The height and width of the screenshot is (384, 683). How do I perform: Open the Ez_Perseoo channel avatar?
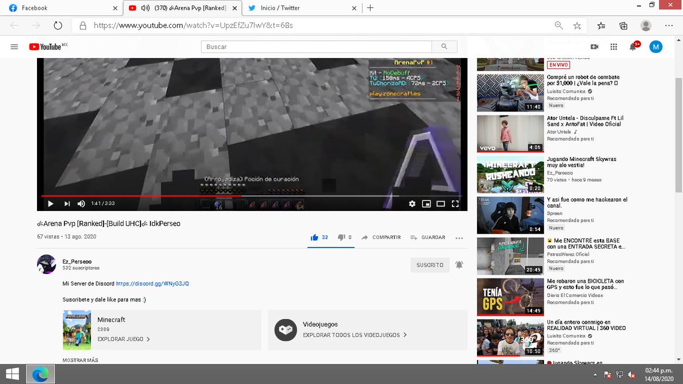pos(46,264)
